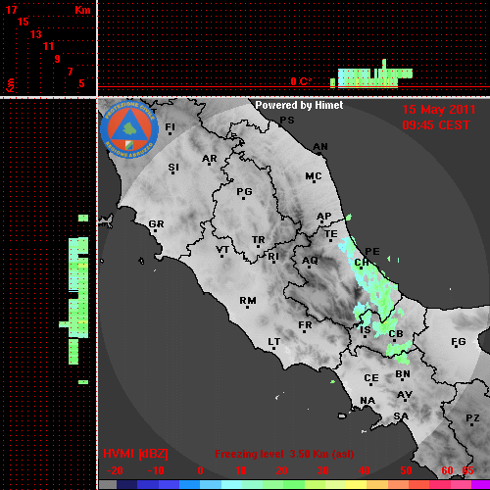This screenshot has width=490, height=490.
Task: Click the PZ city label
Action: [x=472, y=417]
